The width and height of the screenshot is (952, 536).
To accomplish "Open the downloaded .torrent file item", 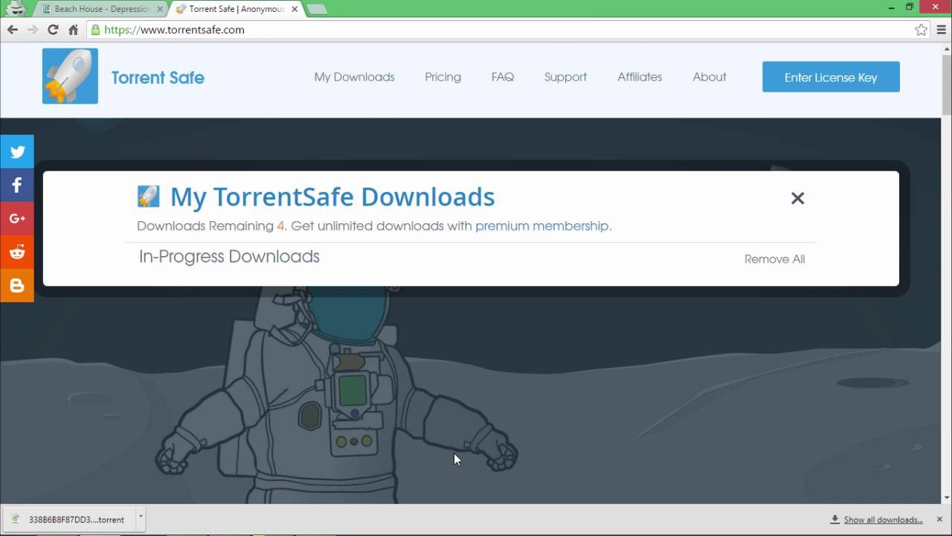I will [x=68, y=519].
